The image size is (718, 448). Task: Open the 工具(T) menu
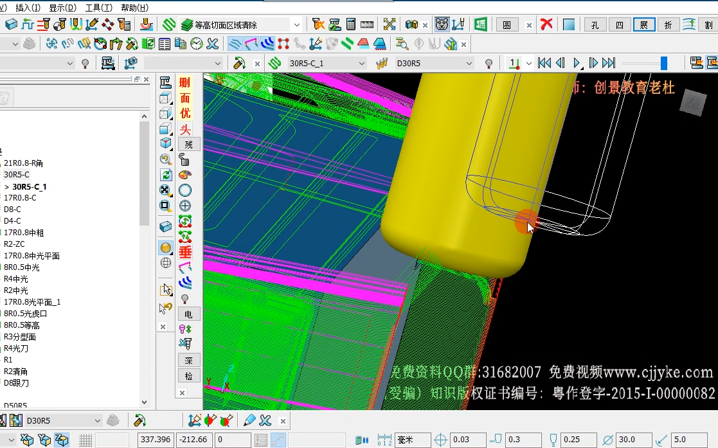point(98,8)
